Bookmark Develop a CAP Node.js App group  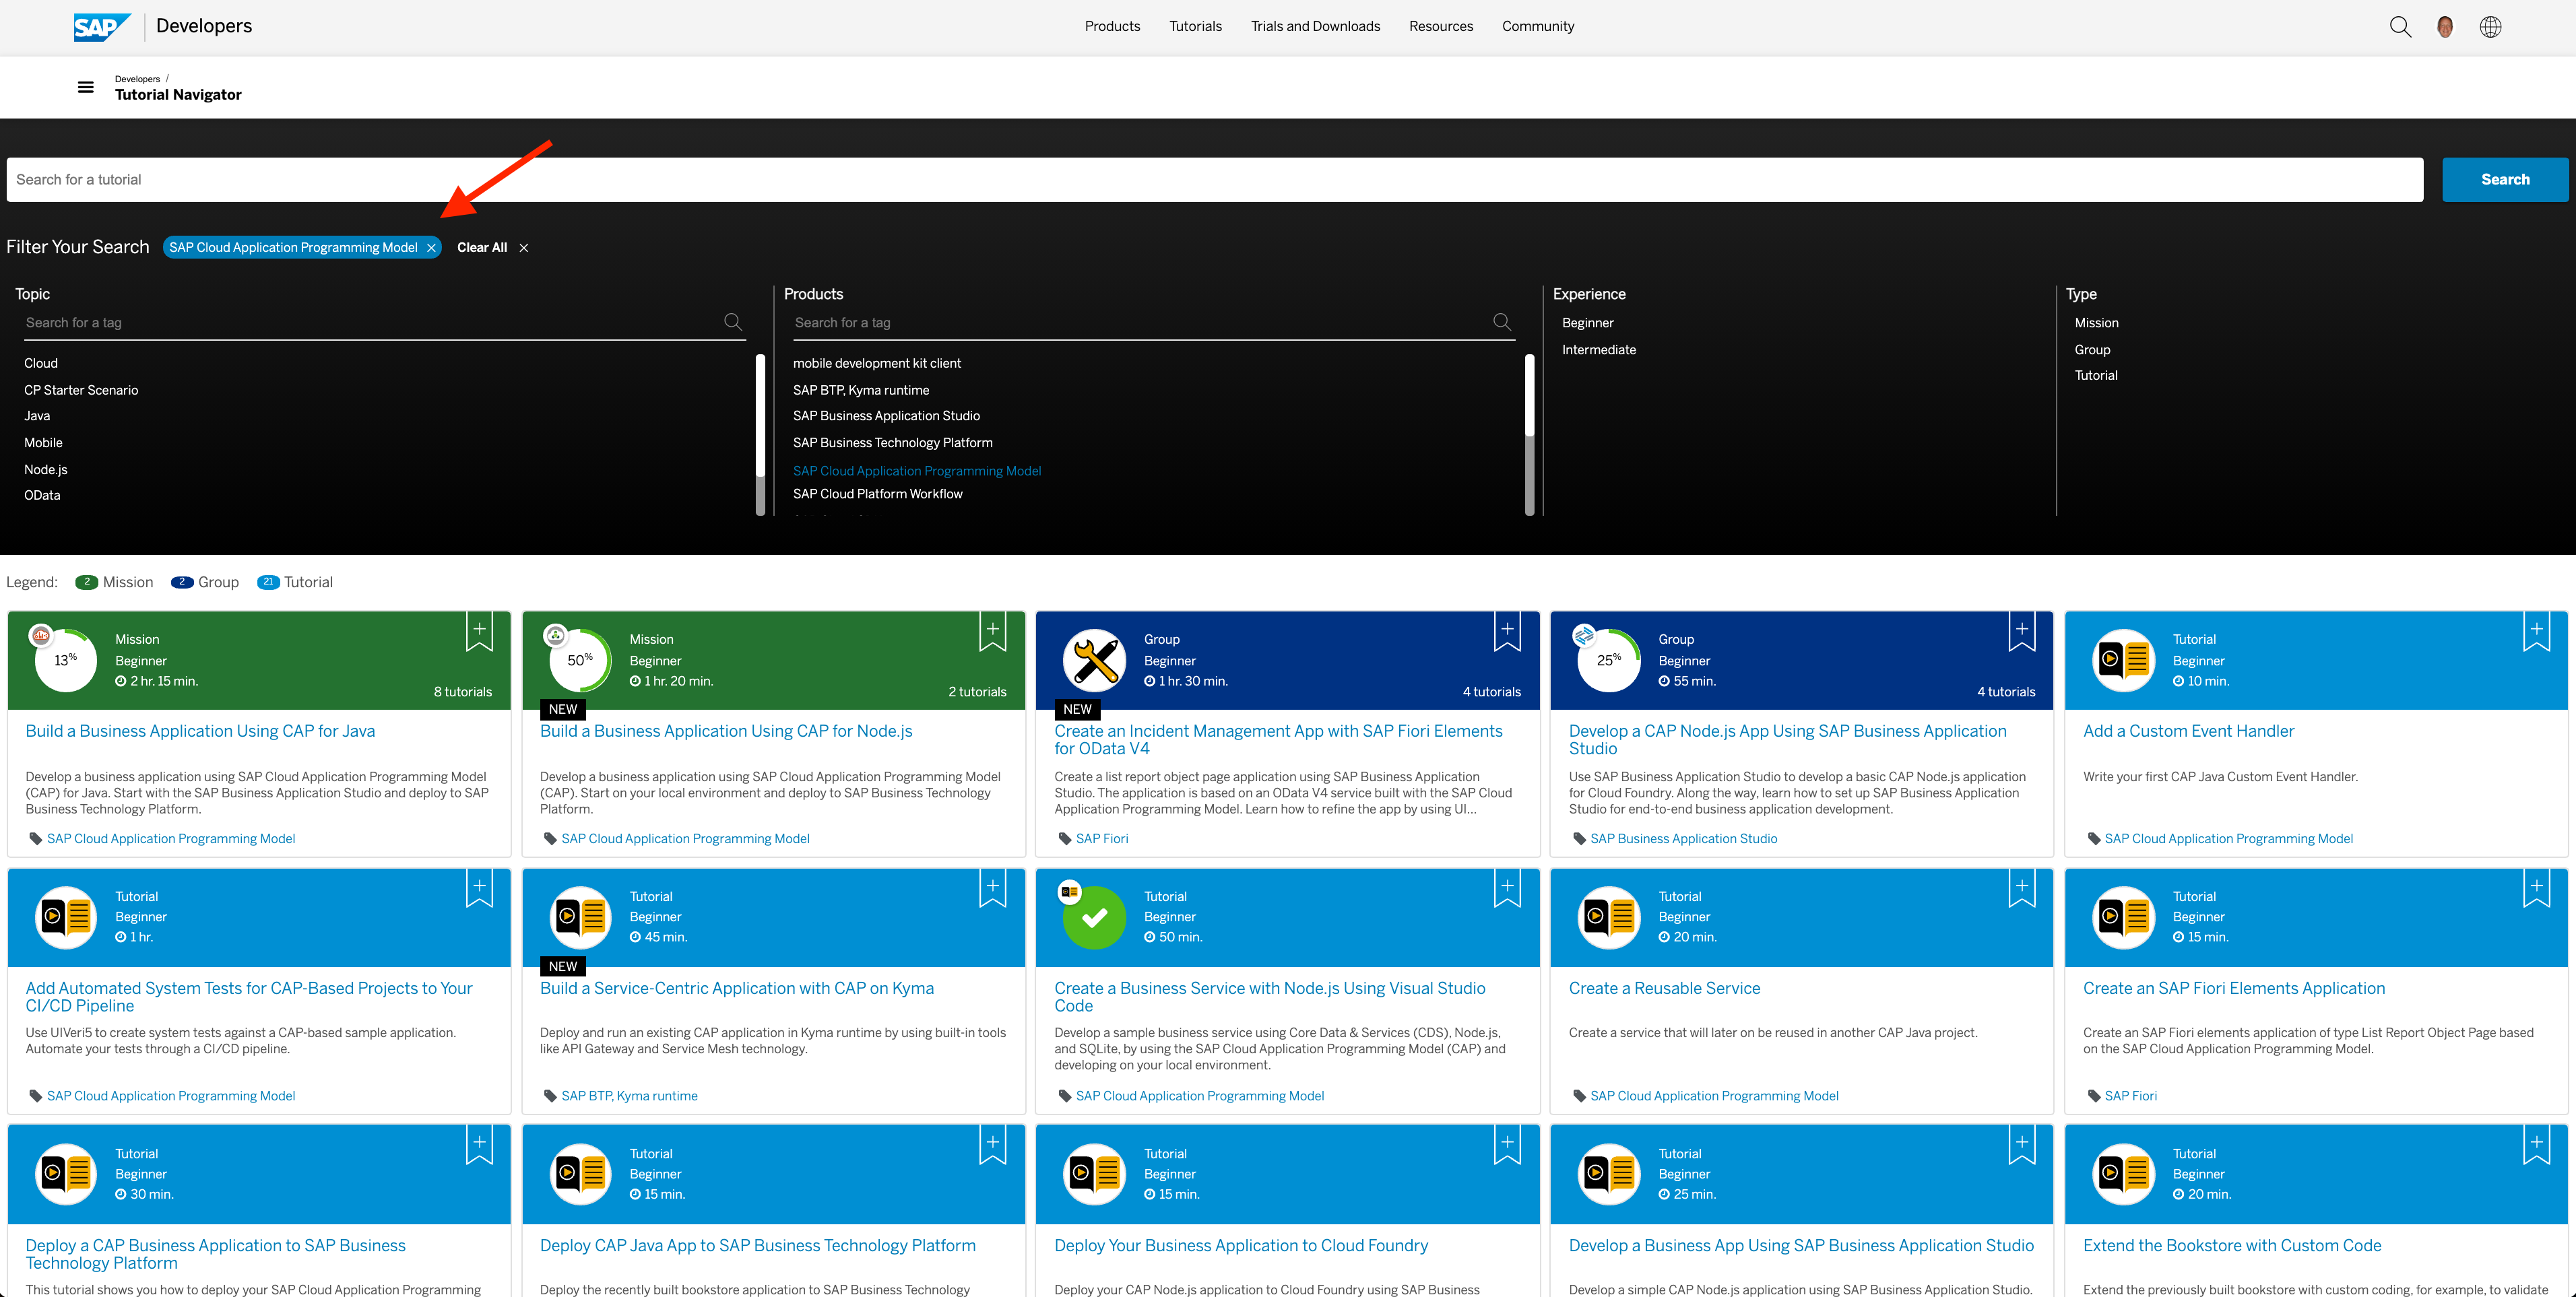[x=2022, y=632]
